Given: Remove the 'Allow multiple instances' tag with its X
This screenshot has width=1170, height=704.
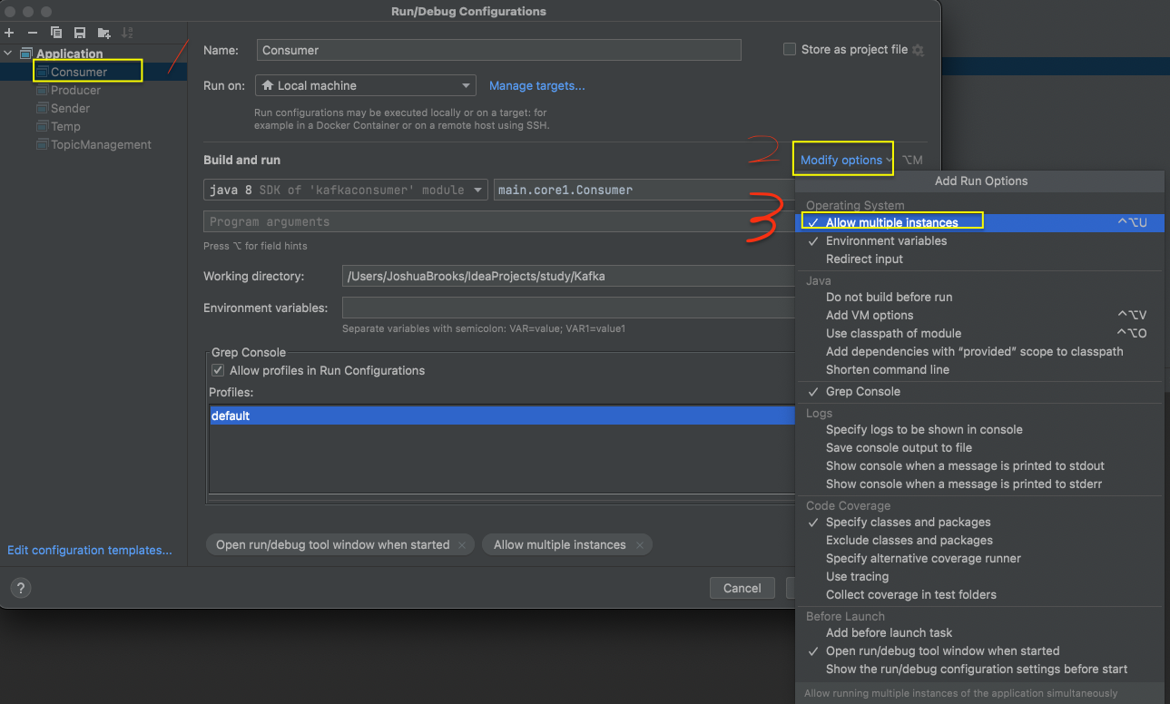Looking at the screenshot, I should pyautogui.click(x=640, y=545).
